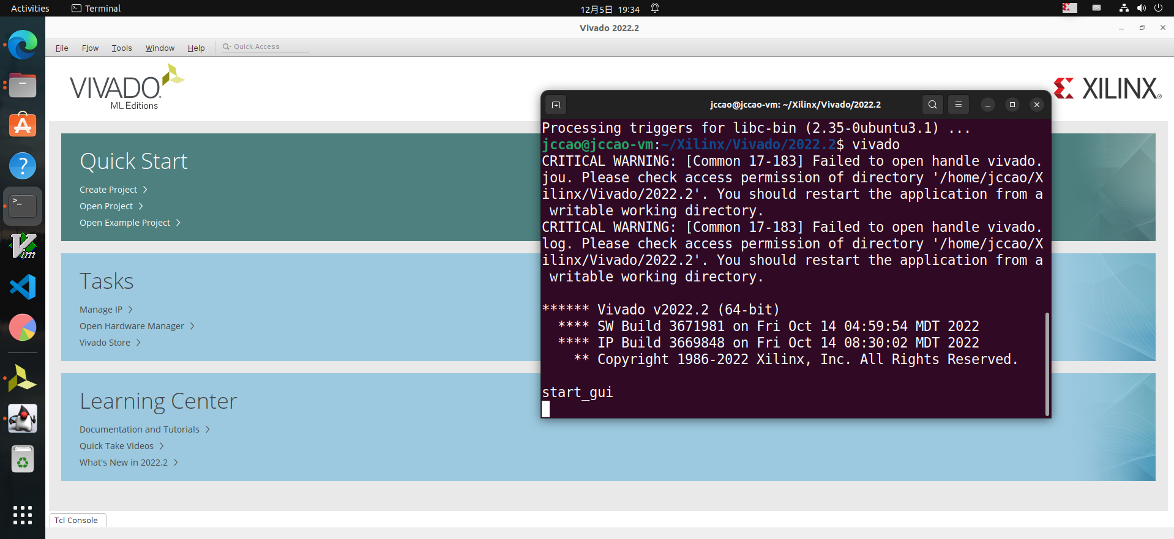Click the start_gui text in terminal
1174x539 pixels.
577,392
